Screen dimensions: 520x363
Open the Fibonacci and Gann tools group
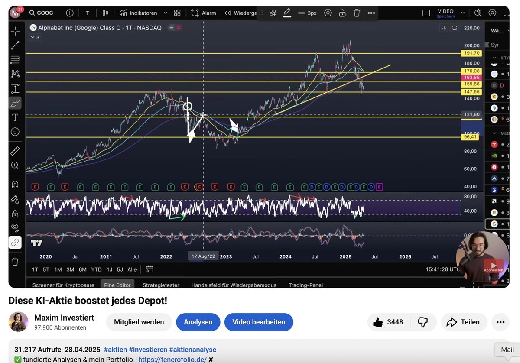click(x=15, y=59)
